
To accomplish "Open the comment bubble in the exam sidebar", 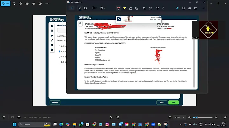I will 52,35.
